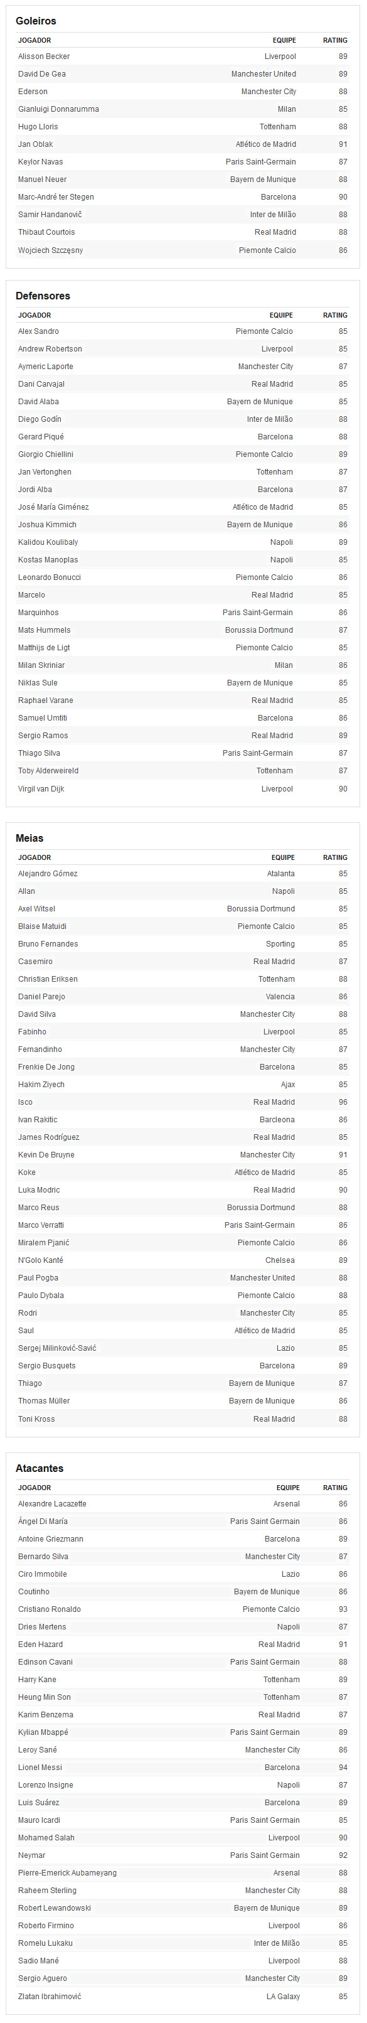Click the Defensores section heading
The image size is (367, 2023).
click(43, 296)
